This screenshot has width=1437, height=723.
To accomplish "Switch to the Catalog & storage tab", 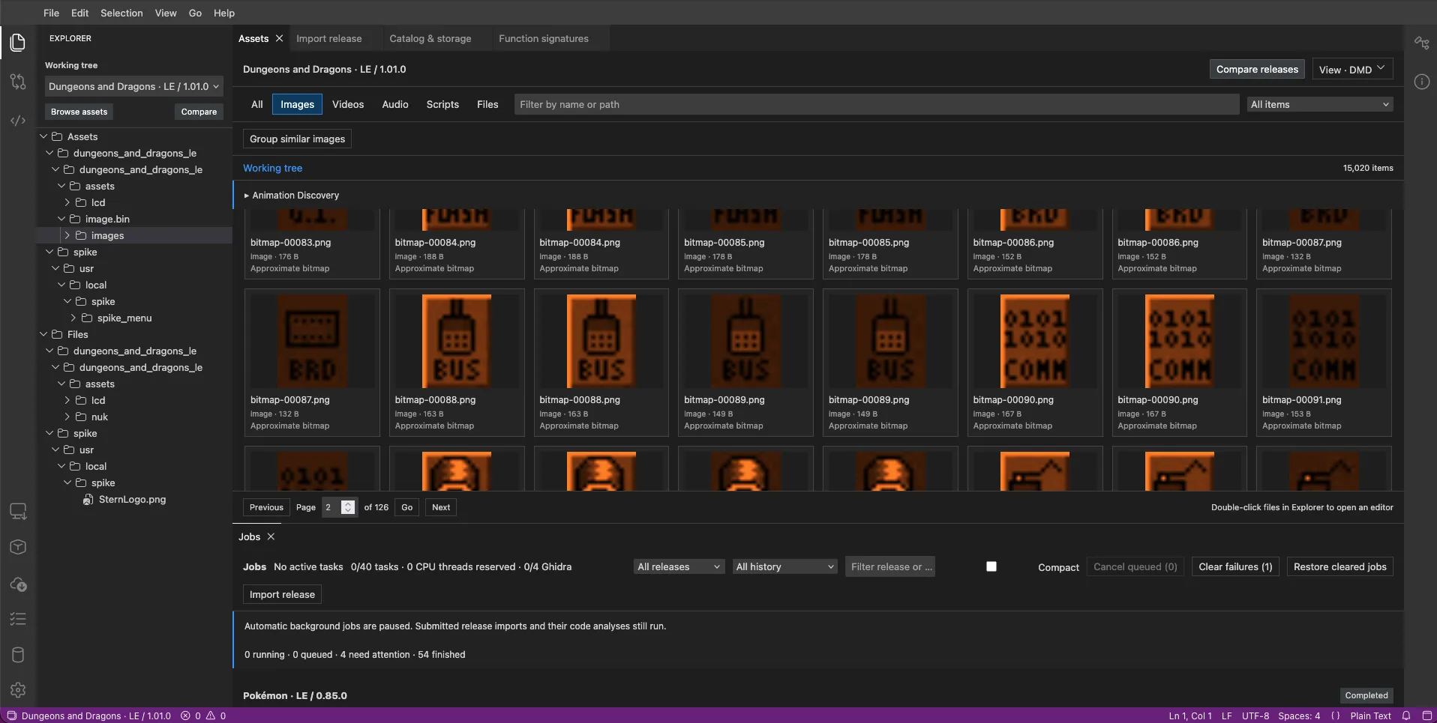I will coord(430,38).
